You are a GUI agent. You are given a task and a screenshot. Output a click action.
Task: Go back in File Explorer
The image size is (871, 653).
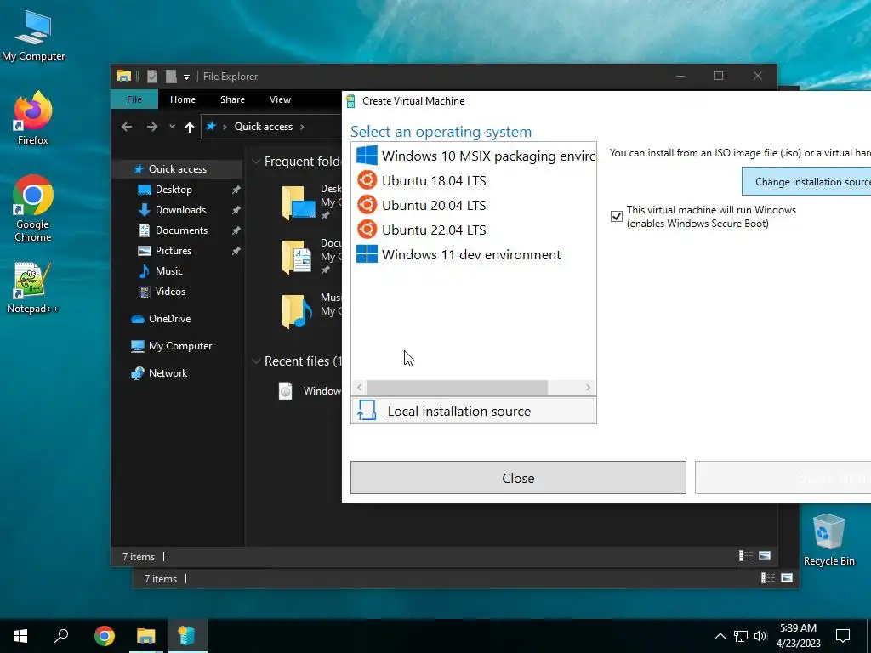click(x=127, y=127)
